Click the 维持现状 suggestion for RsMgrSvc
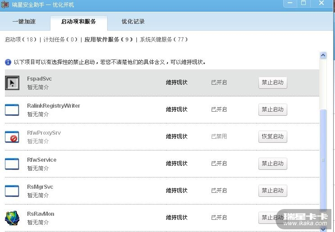This screenshot has width=335, height=232. 177,191
